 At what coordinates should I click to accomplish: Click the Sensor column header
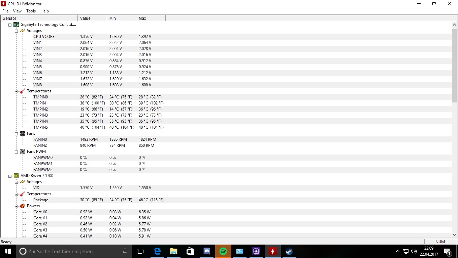tap(39, 18)
